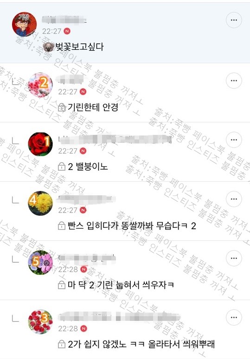This screenshot has width=250, height=359.
Task: Click lock icon next to 기린한테 안경
Action: point(62,107)
